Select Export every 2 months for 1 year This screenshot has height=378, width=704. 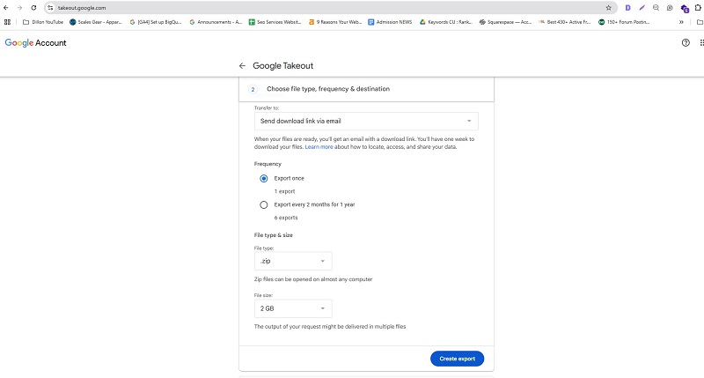[x=264, y=204]
